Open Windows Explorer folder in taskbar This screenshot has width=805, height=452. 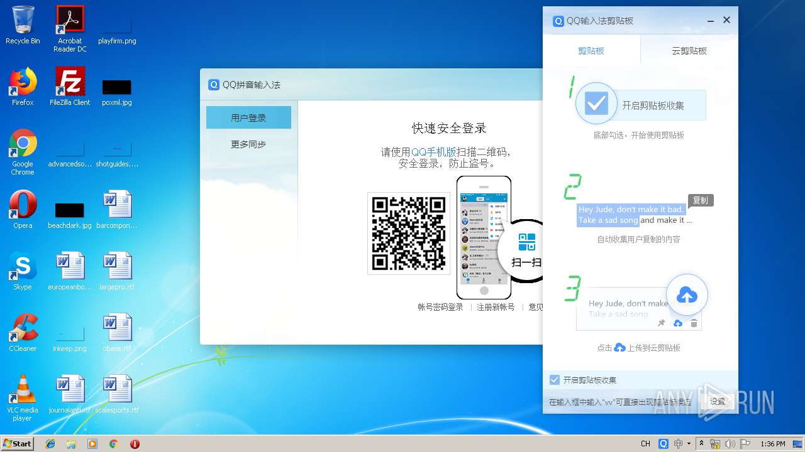click(71, 444)
